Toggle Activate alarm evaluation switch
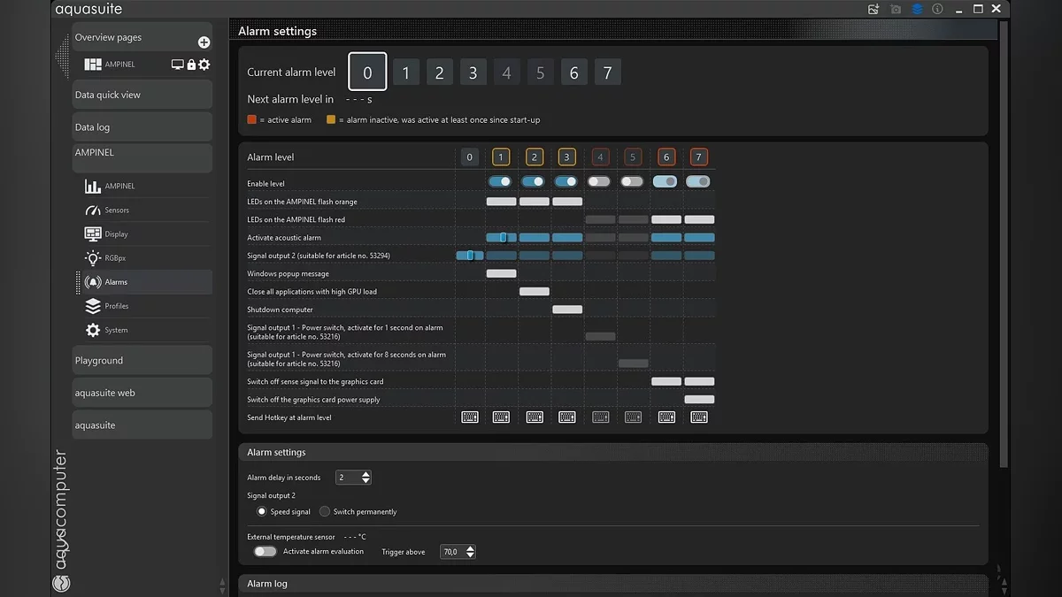Screen dimensions: 1062x597 coord(265,551)
